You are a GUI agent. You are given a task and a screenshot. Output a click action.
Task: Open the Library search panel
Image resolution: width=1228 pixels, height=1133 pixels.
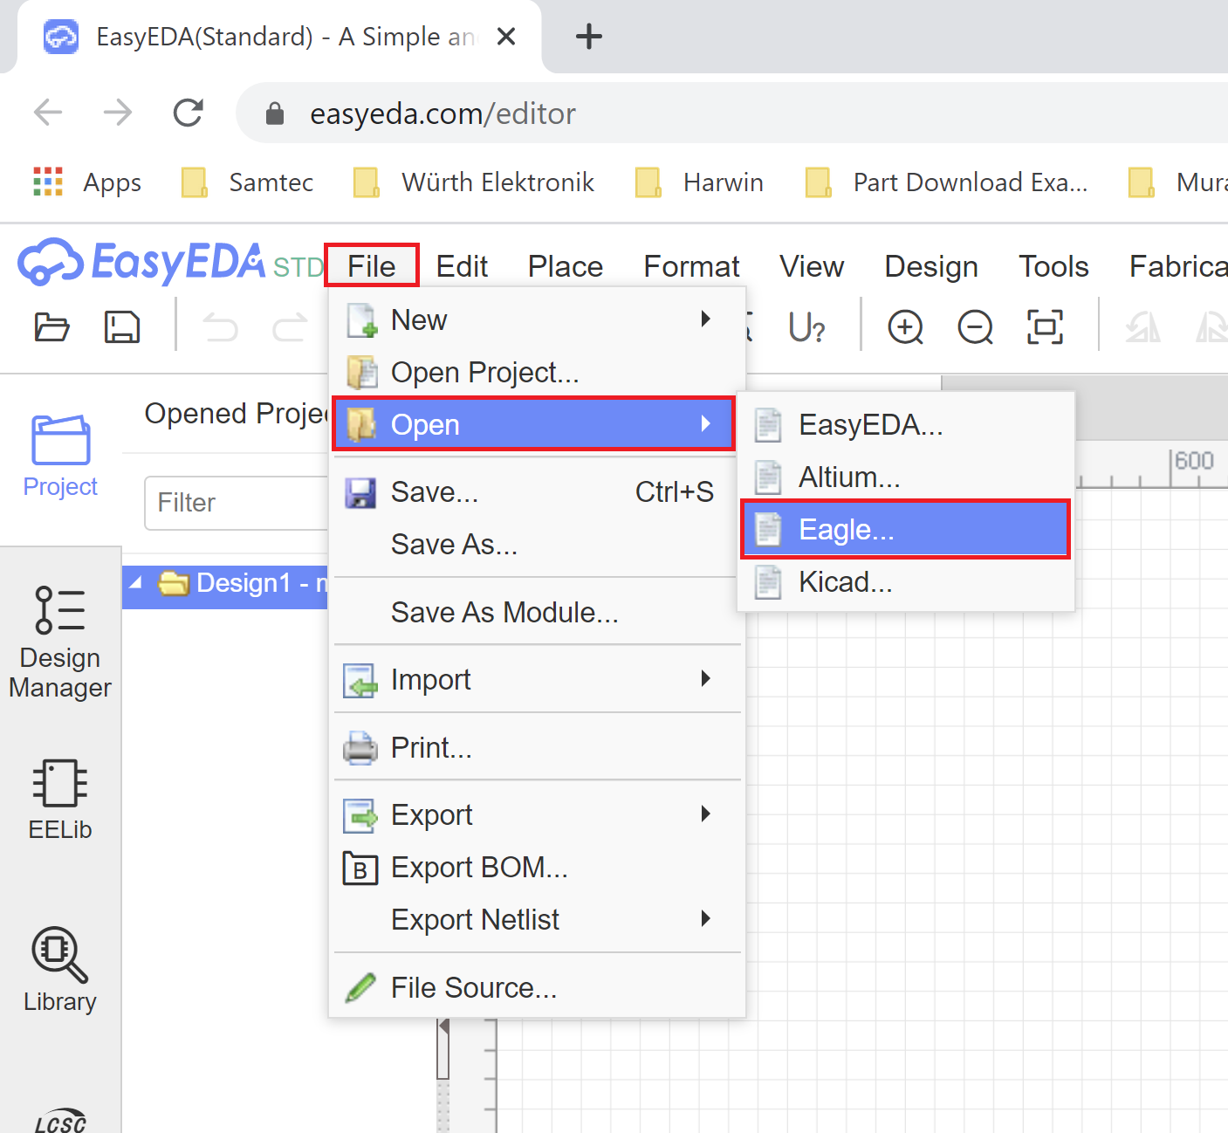(x=60, y=970)
